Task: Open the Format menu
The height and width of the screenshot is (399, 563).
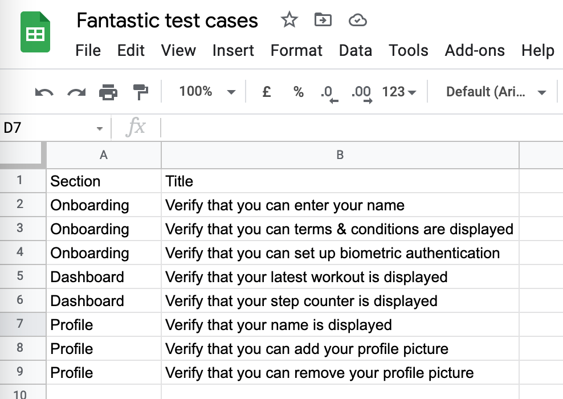Action: pyautogui.click(x=296, y=50)
